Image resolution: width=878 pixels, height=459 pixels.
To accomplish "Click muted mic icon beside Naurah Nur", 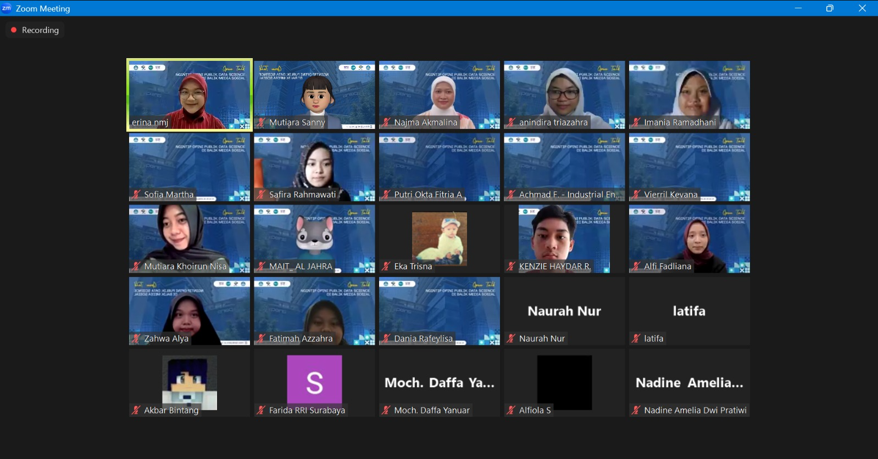I will click(x=512, y=338).
